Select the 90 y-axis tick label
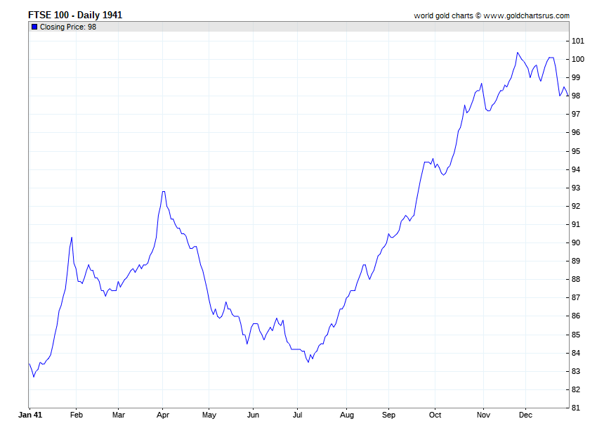597x433 pixels. tap(576, 243)
